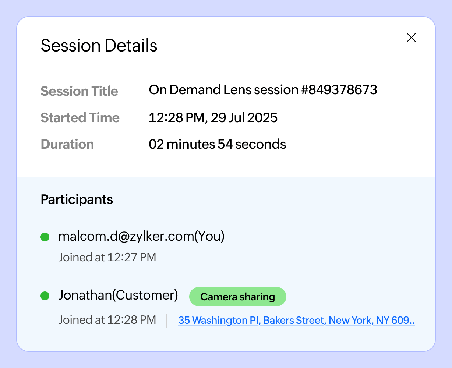Click the green presence indicator next to Jonathan(Customer)
This screenshot has height=368, width=452.
pos(45,296)
